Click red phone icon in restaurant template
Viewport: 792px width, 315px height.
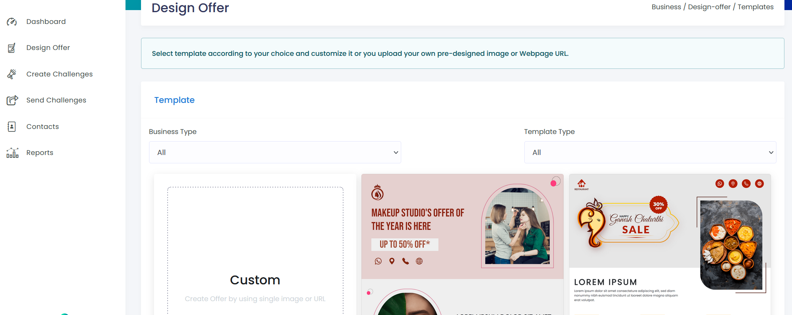coord(746,184)
